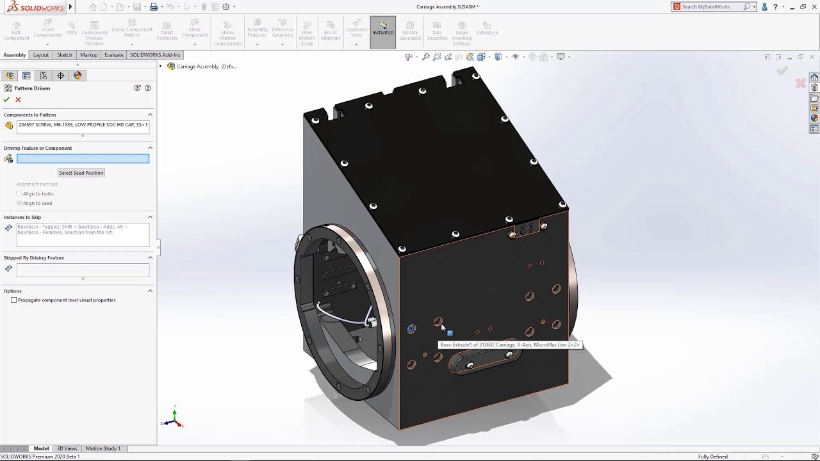Select the Align to seed option
This screenshot has height=461, width=820.
pos(19,203)
